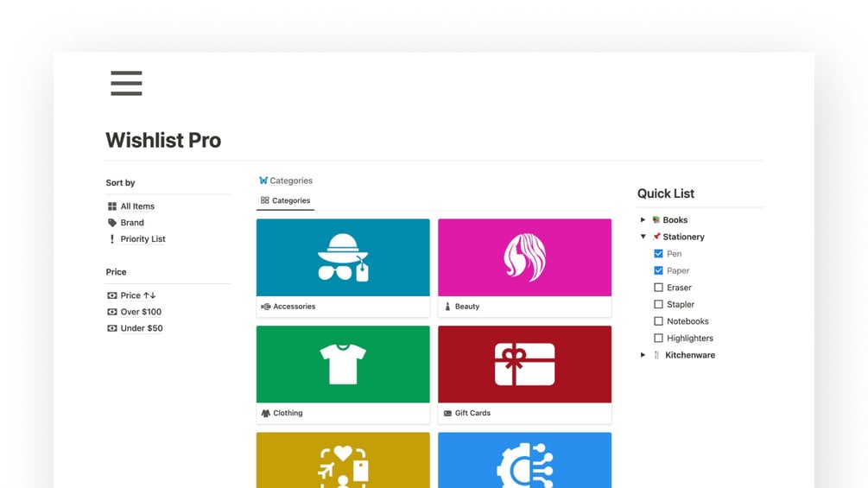Expand the Kitchenware toggle arrow
Viewport: 868px width, 488px height.
tap(643, 355)
